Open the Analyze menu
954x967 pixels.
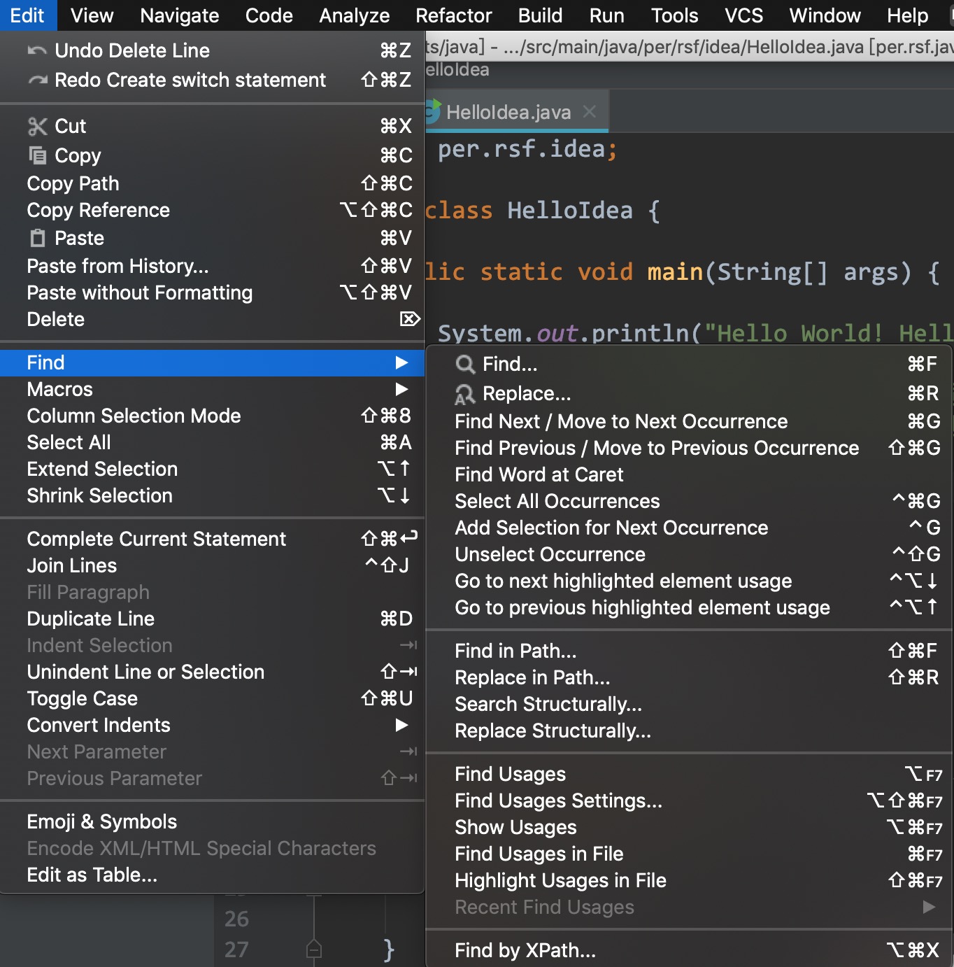tap(355, 15)
